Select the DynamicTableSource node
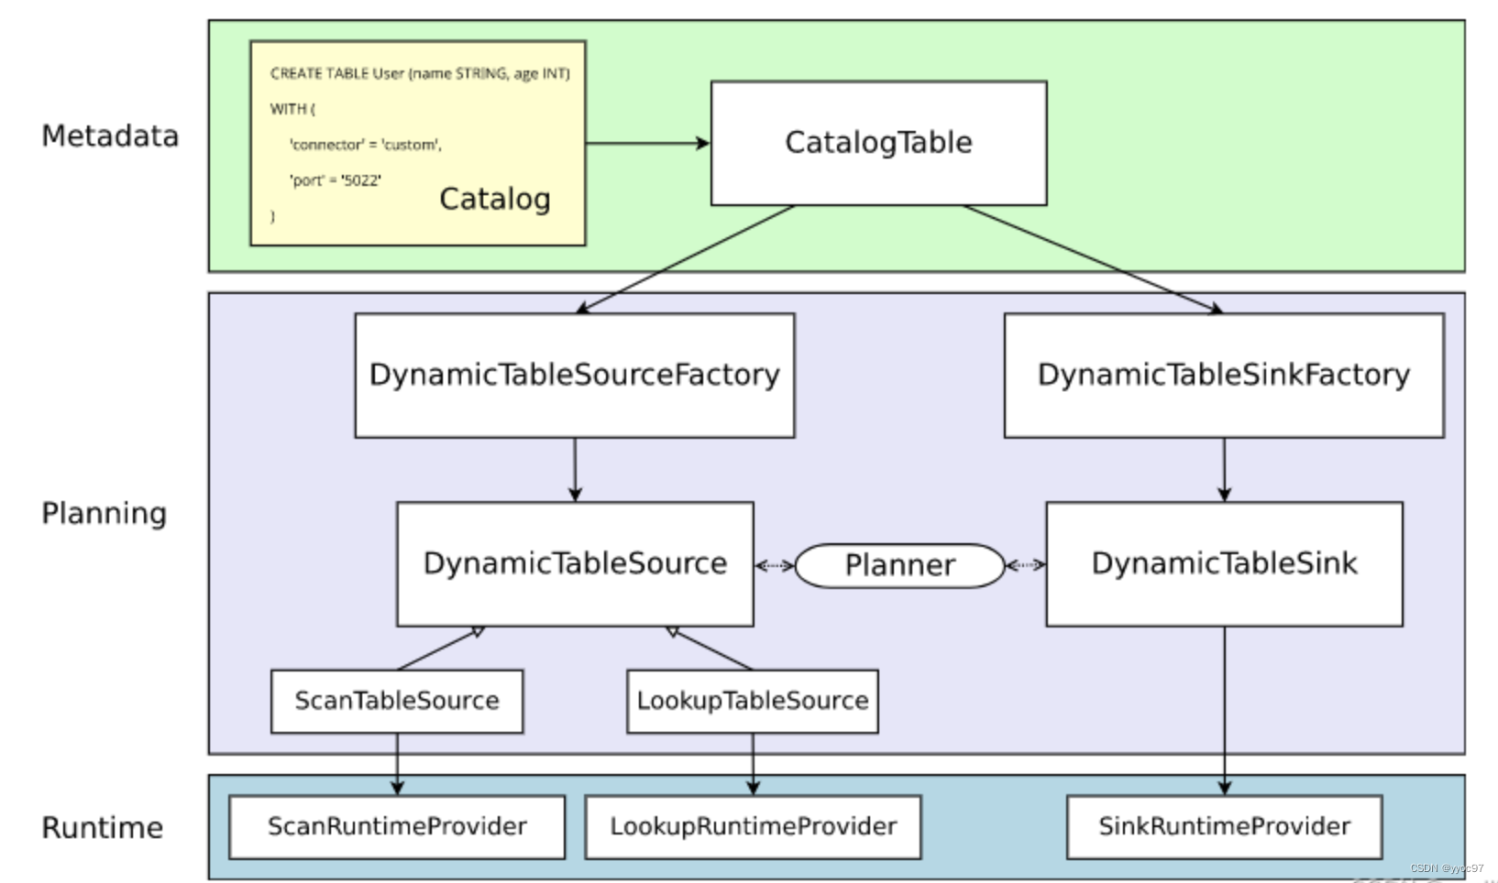The image size is (1498, 883). point(575,564)
